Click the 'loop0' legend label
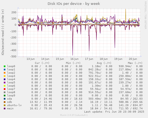 [11, 66]
